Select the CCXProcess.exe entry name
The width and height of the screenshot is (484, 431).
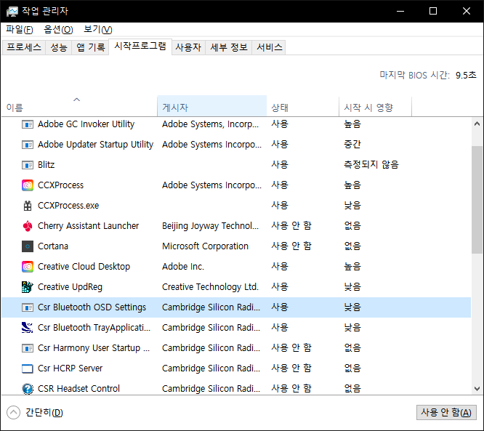click(x=68, y=206)
